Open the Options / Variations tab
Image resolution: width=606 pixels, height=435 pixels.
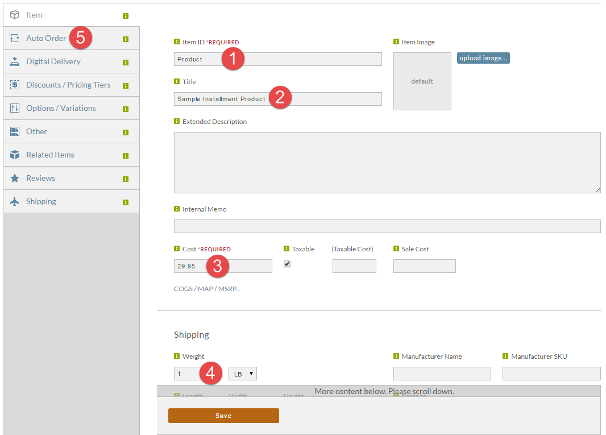(71, 108)
